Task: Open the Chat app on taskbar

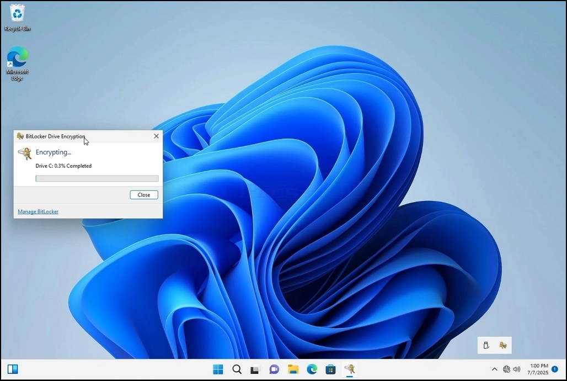Action: click(x=274, y=369)
